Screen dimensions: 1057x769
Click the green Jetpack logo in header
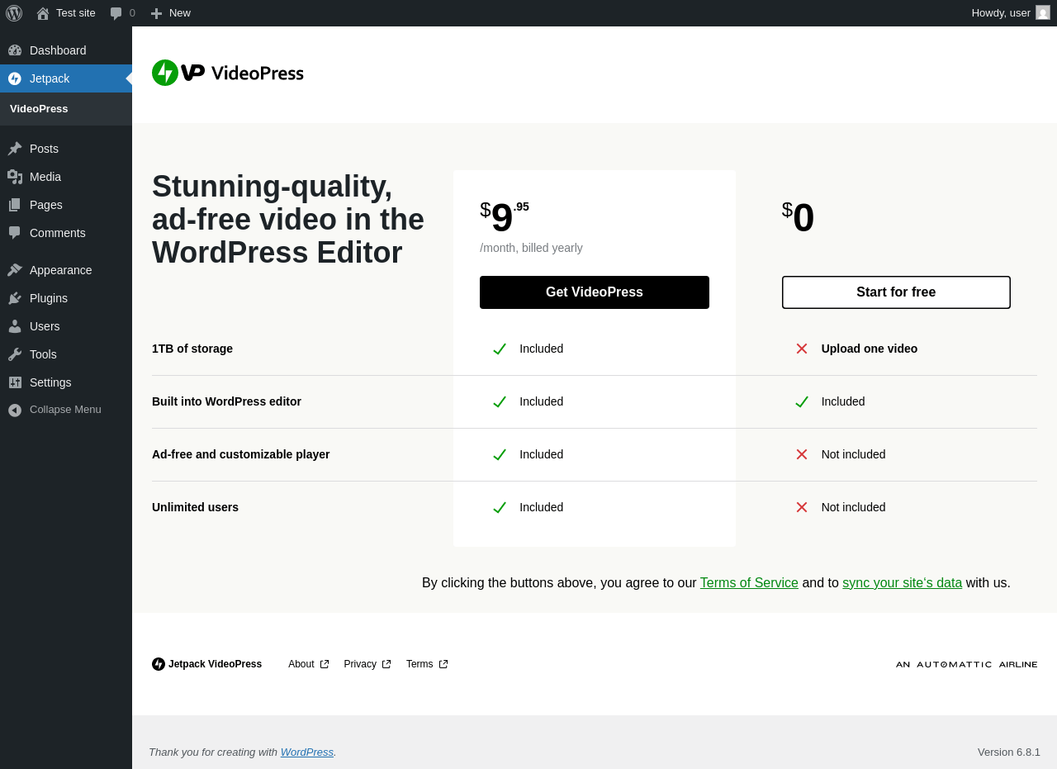(x=165, y=73)
